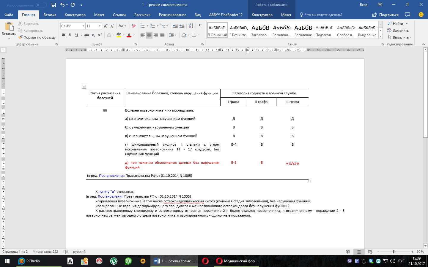This screenshot has height=267, width=428.
Task: Expand the styles gallery list
Action: click(380, 36)
